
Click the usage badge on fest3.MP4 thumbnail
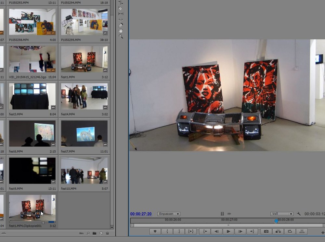53,107
